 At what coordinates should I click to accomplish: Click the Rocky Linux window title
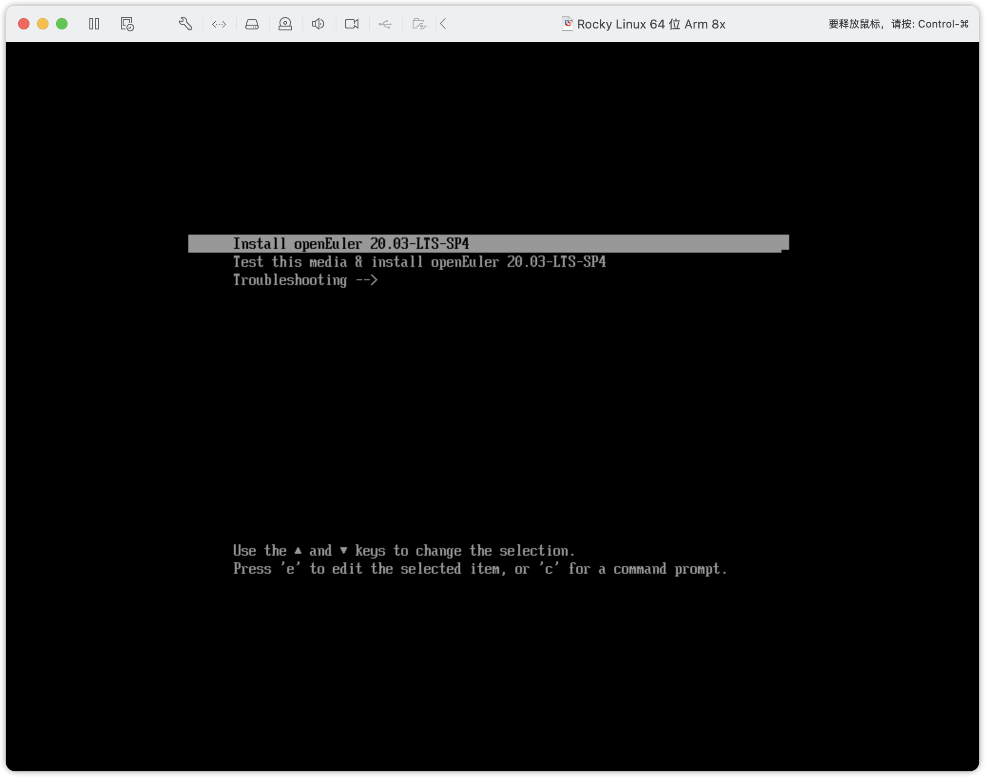(651, 24)
